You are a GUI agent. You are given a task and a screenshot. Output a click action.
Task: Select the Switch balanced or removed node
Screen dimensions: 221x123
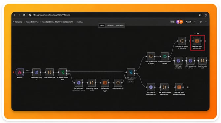[131, 72]
